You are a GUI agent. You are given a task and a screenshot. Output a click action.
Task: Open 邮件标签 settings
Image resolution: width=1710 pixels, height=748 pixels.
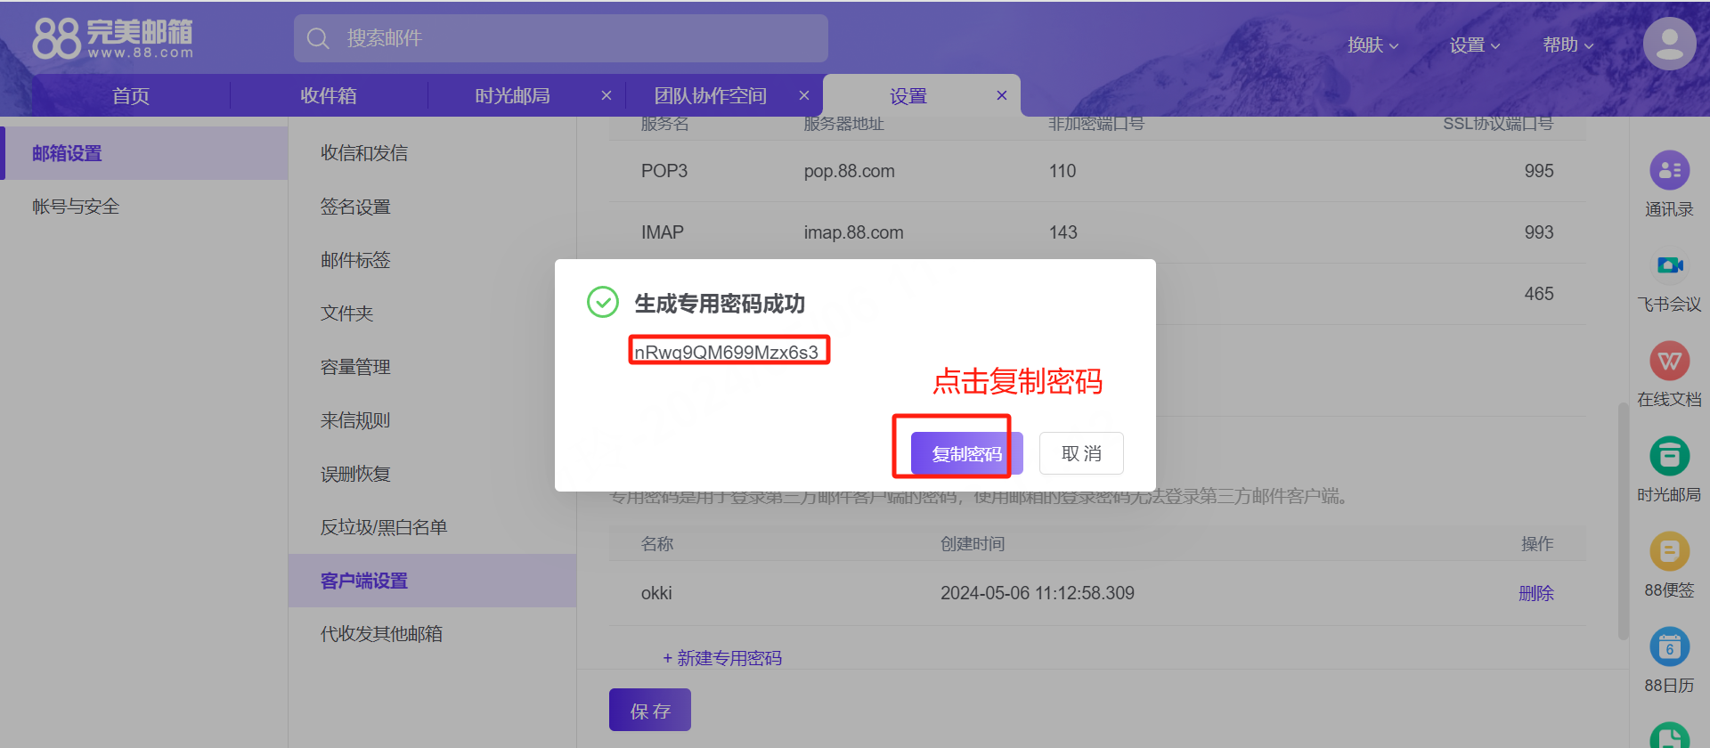[432, 260]
